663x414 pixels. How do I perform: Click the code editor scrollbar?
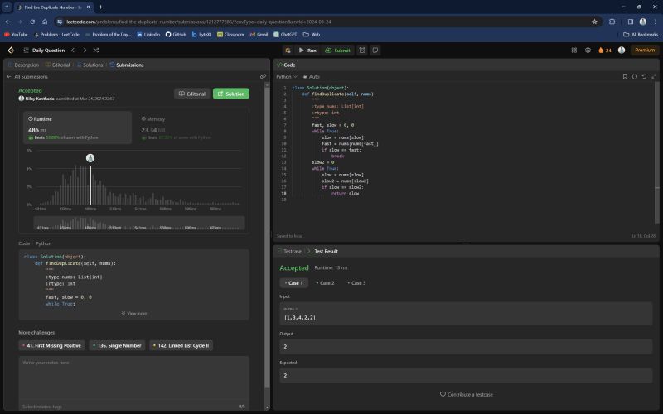point(657,152)
